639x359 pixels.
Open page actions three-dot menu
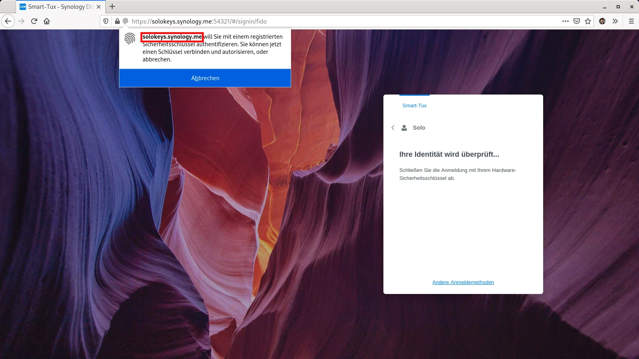[566, 21]
